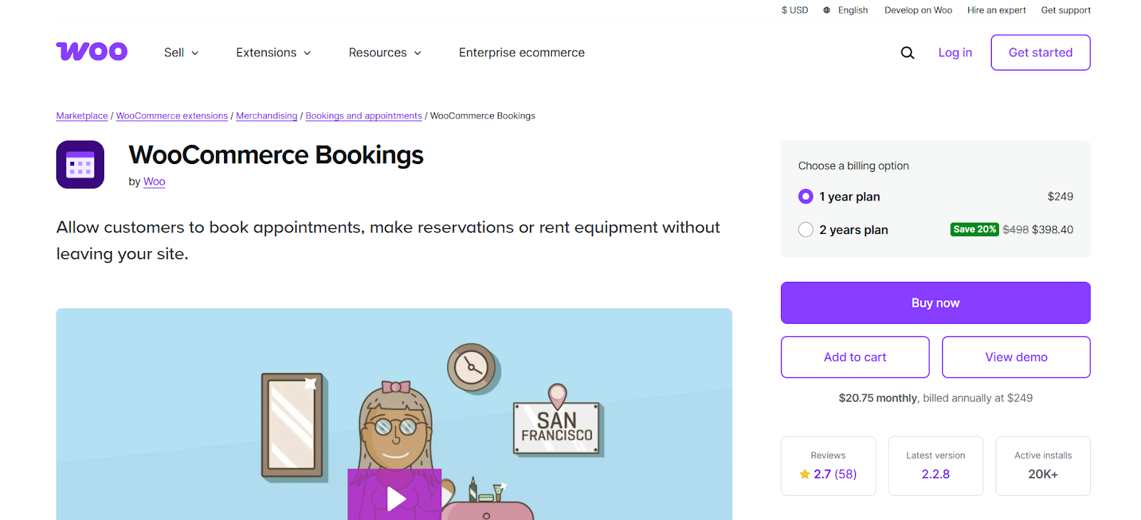Open the latest version 2.2.8 link
The height and width of the screenshot is (520, 1141).
(x=936, y=474)
